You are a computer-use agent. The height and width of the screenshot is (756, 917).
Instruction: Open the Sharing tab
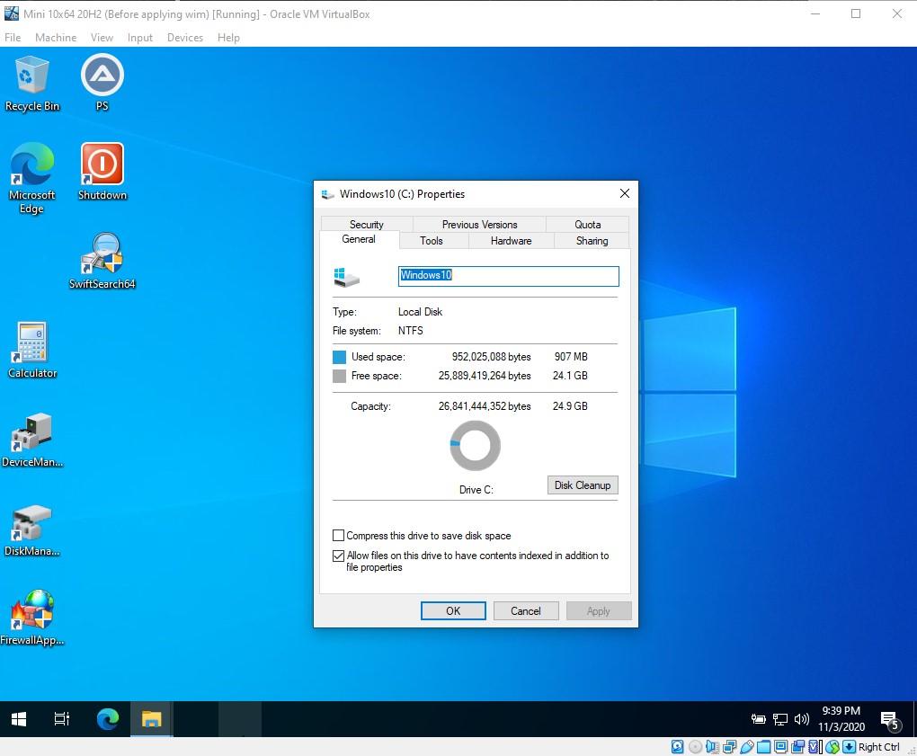click(592, 241)
